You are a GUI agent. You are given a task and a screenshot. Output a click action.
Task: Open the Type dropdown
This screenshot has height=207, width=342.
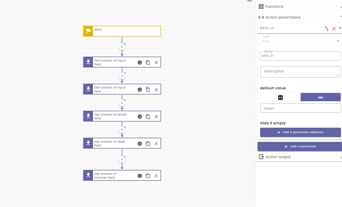pos(300,41)
